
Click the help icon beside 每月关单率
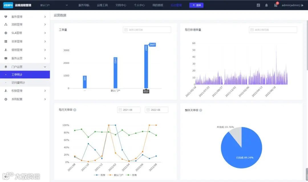pos(75,110)
